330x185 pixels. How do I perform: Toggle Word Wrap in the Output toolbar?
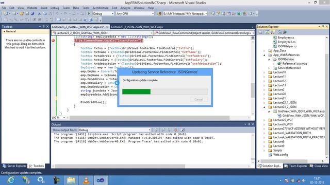pos(183,130)
